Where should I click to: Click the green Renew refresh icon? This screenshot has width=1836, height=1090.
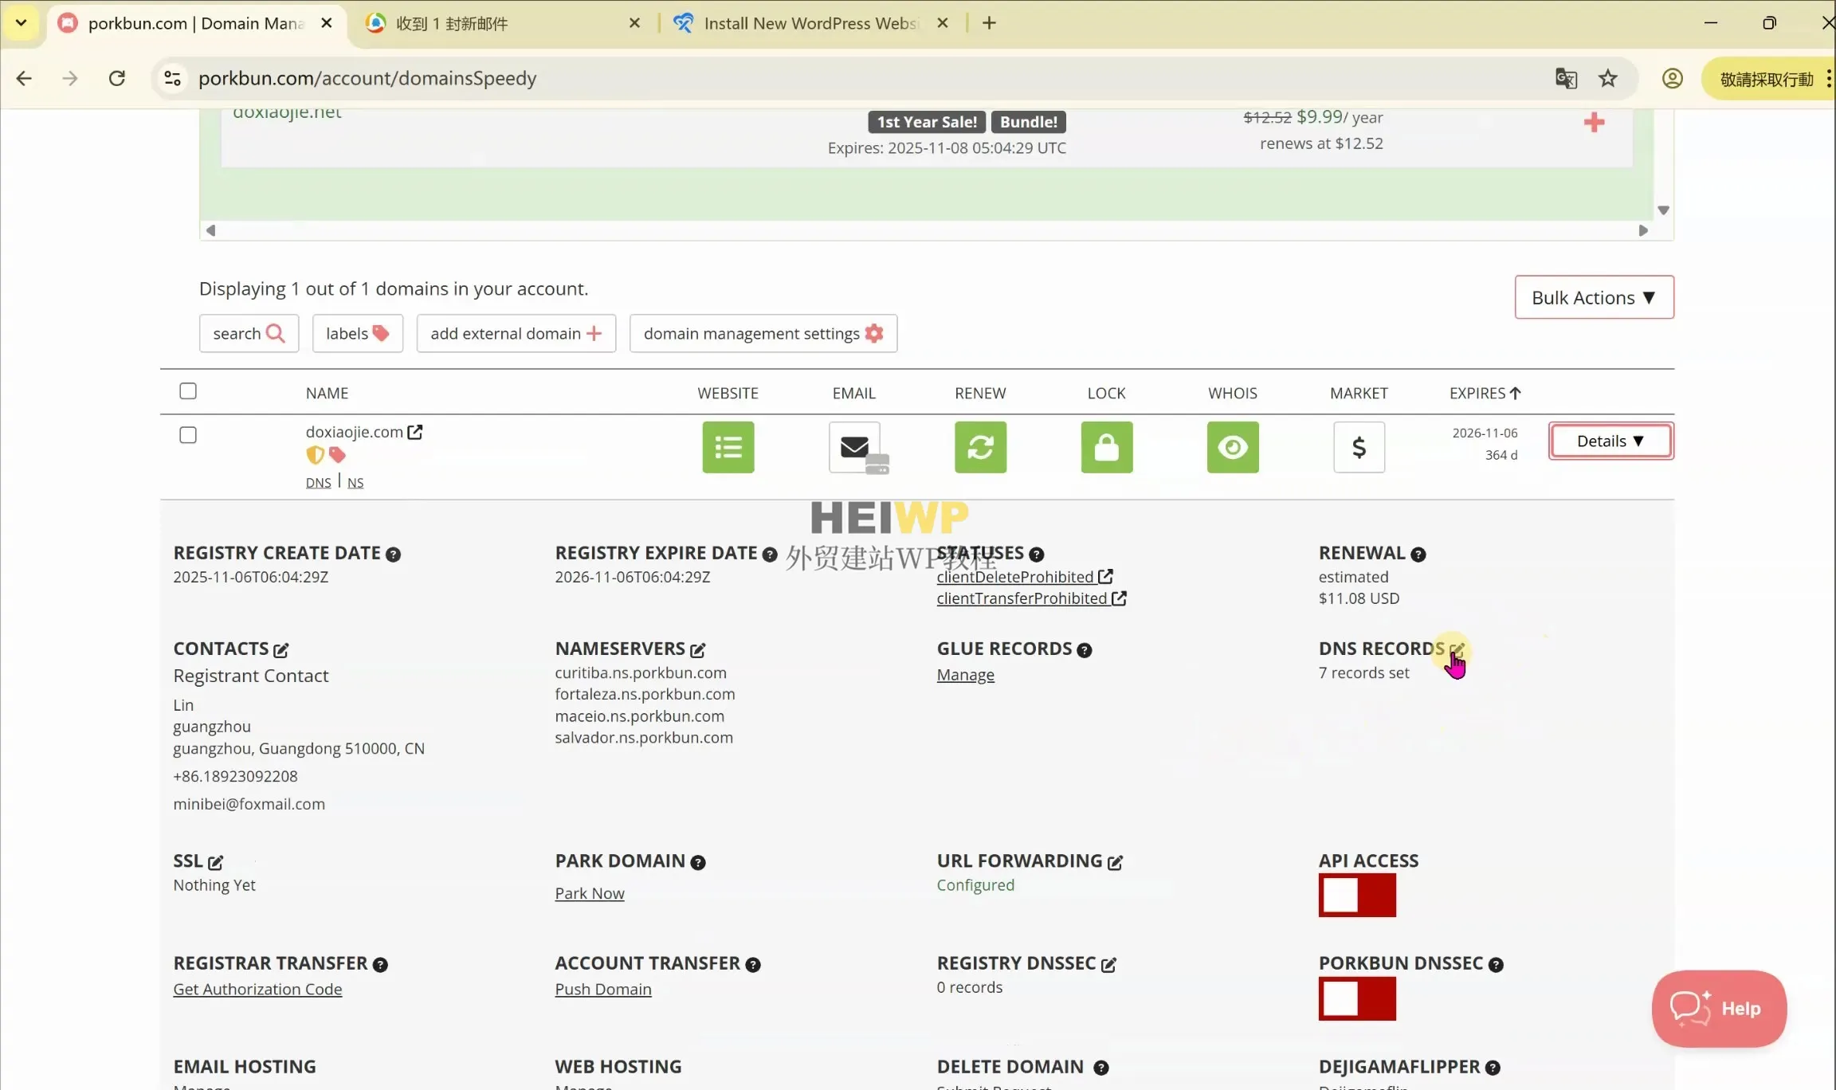[980, 447]
